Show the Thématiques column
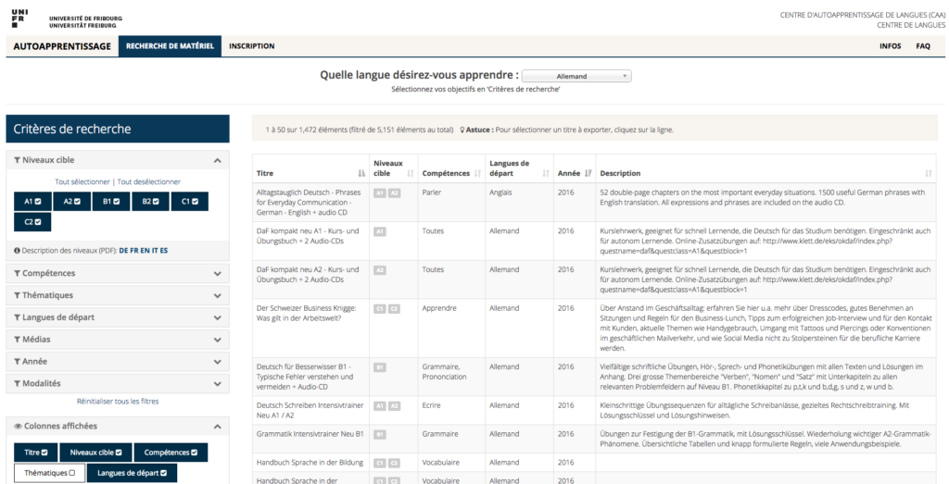This screenshot has width=949, height=484. coord(50,473)
